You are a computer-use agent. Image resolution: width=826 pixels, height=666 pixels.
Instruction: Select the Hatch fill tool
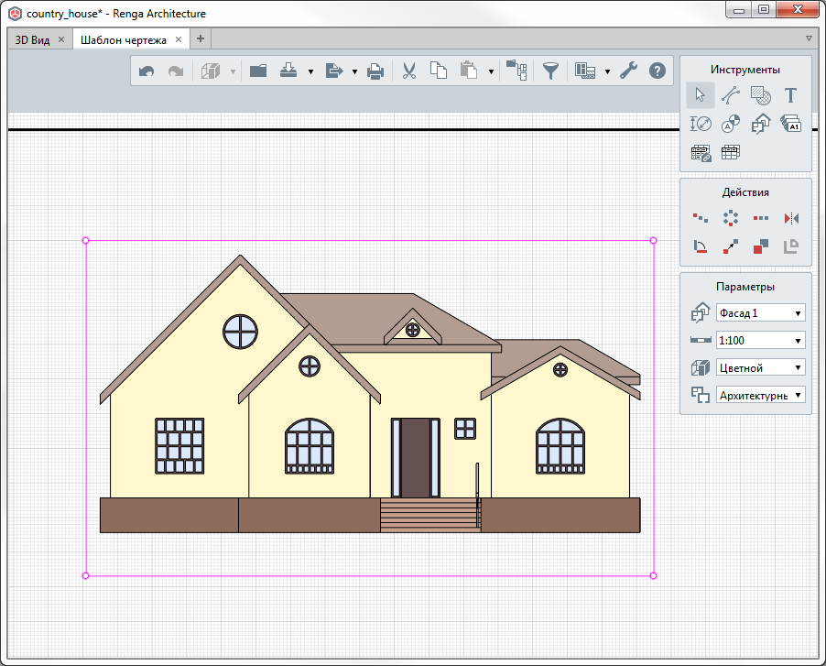pos(760,95)
